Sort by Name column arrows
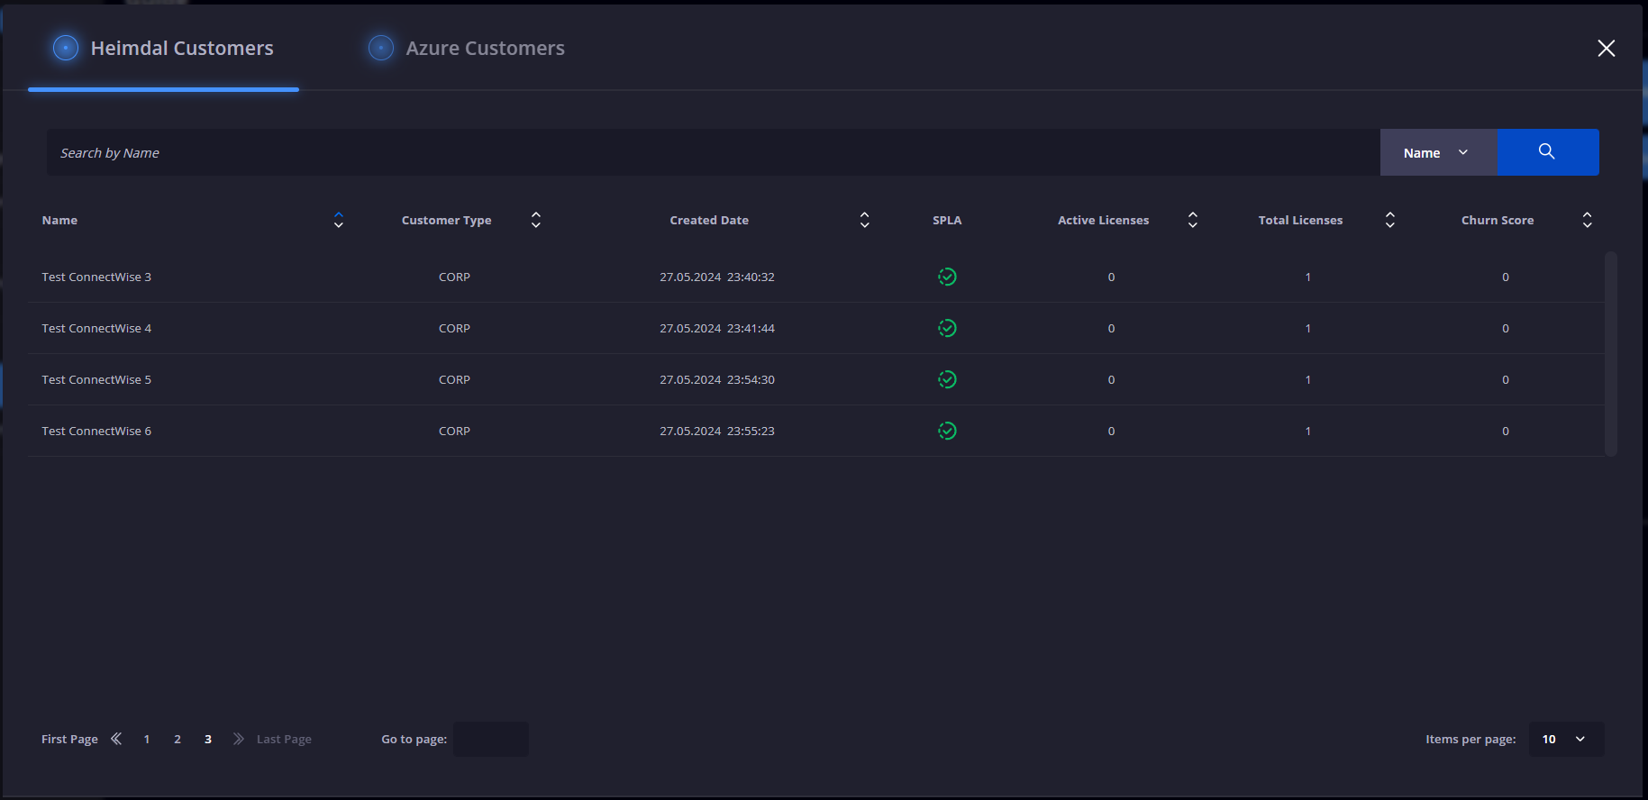The width and height of the screenshot is (1648, 800). 339,220
